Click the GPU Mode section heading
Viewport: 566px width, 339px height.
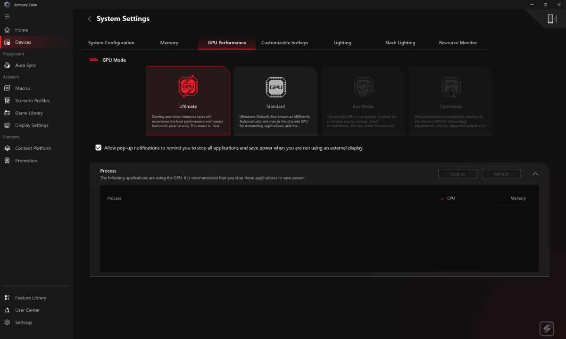[x=114, y=60]
